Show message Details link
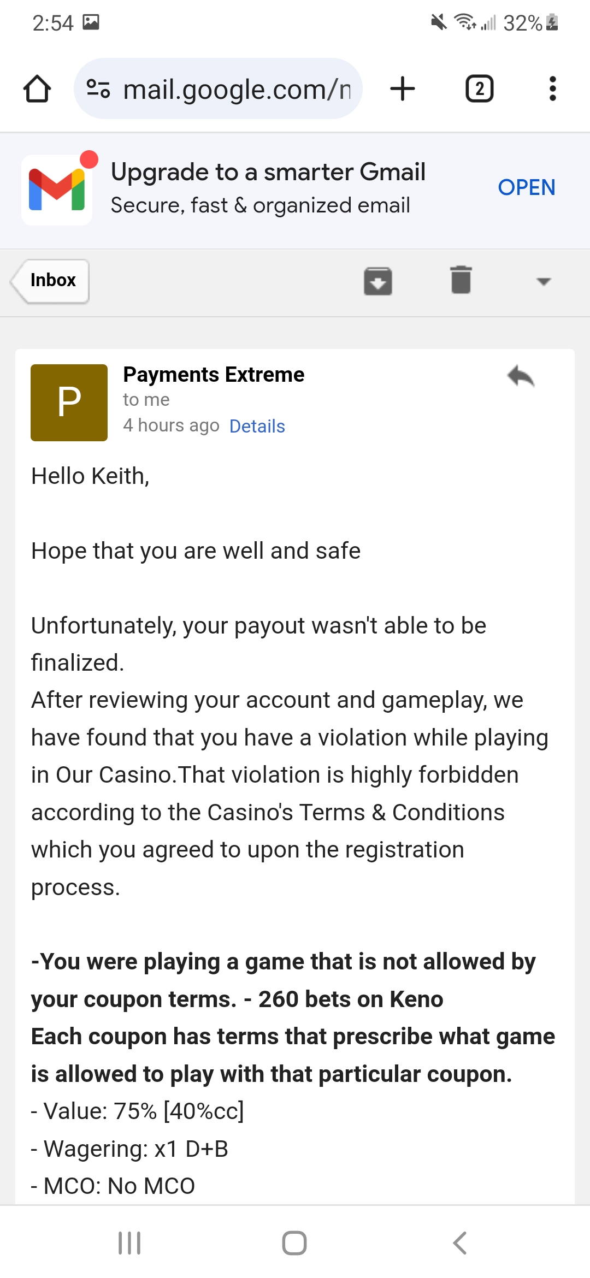 pyautogui.click(x=257, y=426)
